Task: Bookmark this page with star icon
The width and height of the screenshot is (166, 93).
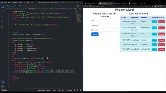Action: pyautogui.click(x=152, y=6)
